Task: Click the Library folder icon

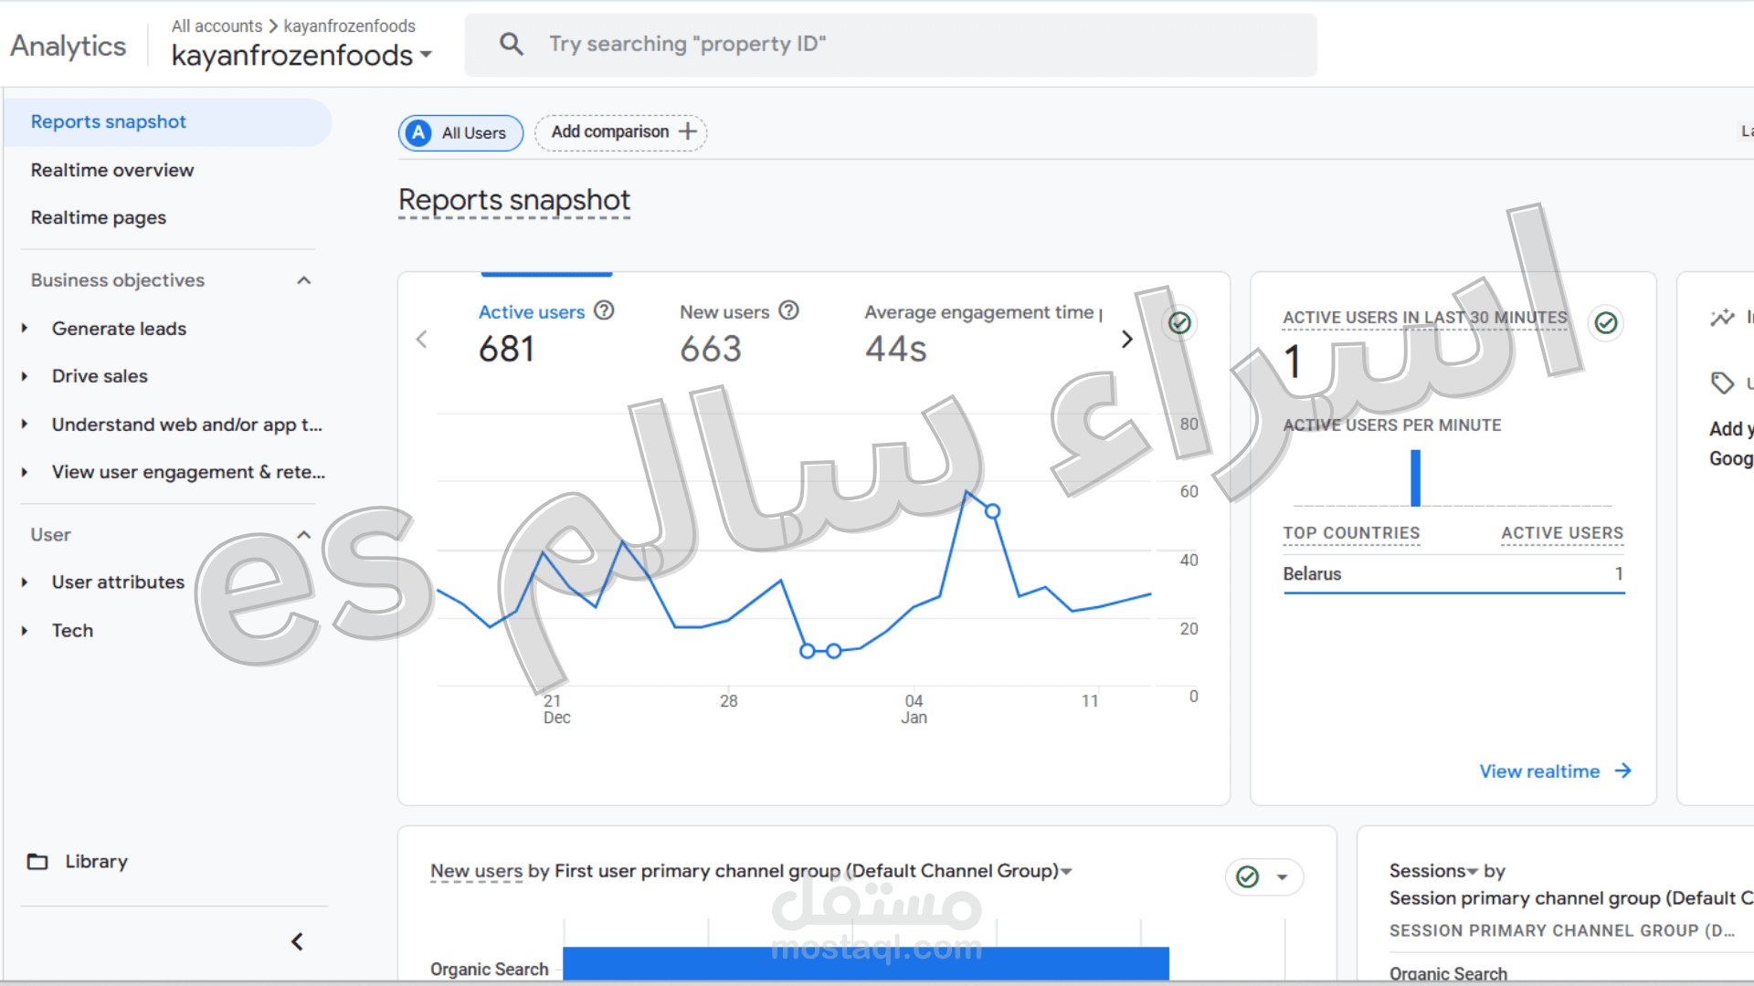Action: click(x=37, y=861)
